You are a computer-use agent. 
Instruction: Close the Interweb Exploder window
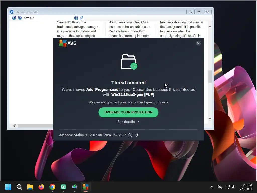[207, 12]
